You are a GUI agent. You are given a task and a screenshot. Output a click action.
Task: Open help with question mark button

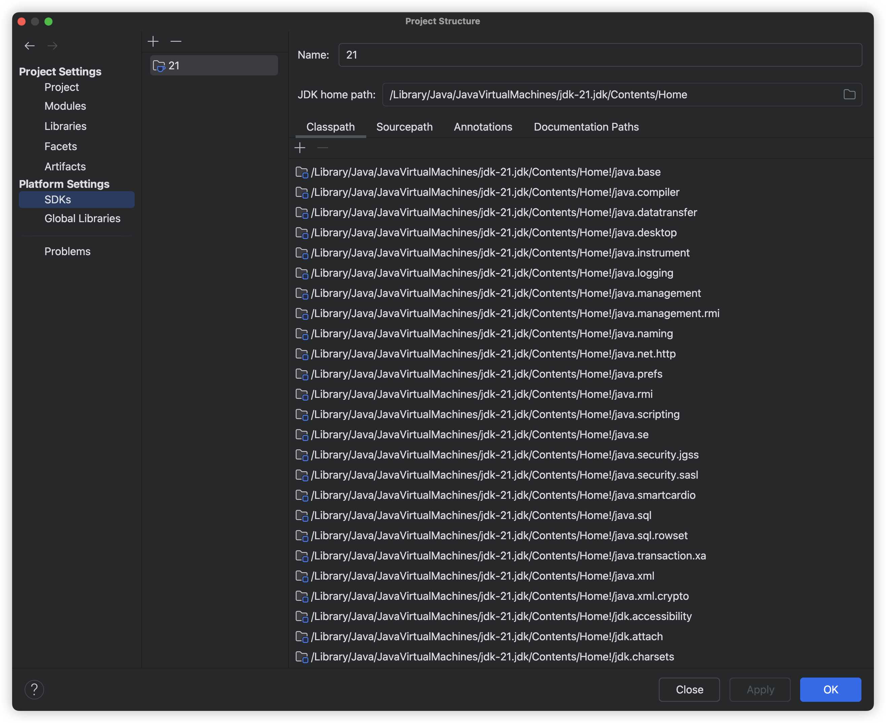(34, 690)
